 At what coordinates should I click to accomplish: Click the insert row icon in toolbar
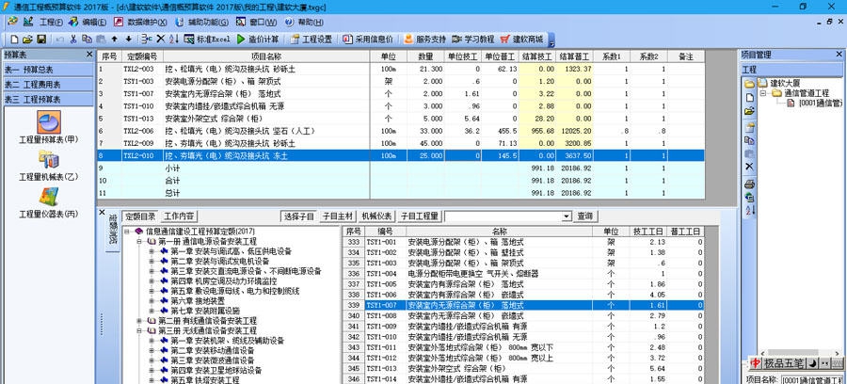pyautogui.click(x=147, y=39)
